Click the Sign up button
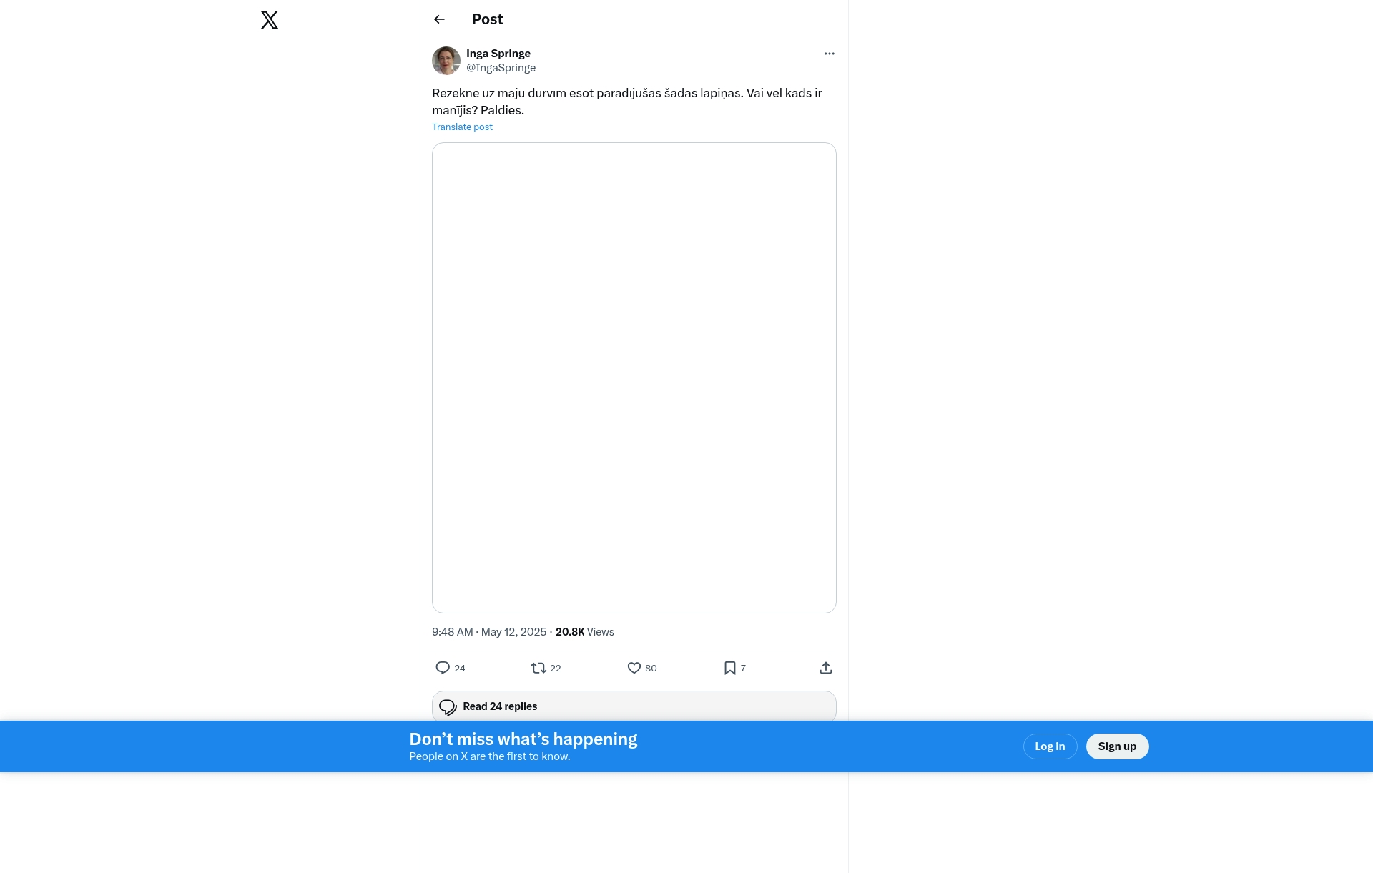The image size is (1373, 873). coord(1117,746)
